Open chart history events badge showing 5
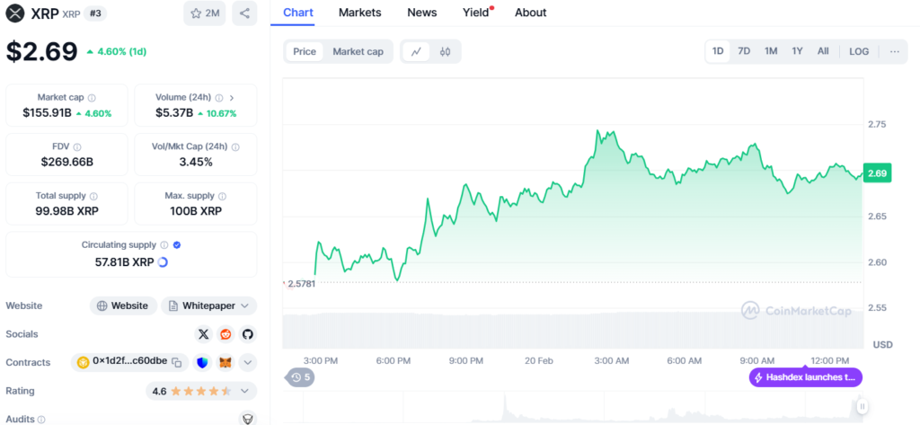The image size is (920, 425). [x=300, y=376]
